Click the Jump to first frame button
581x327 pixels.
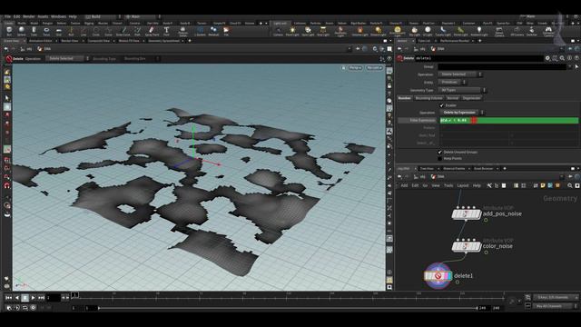8,297
